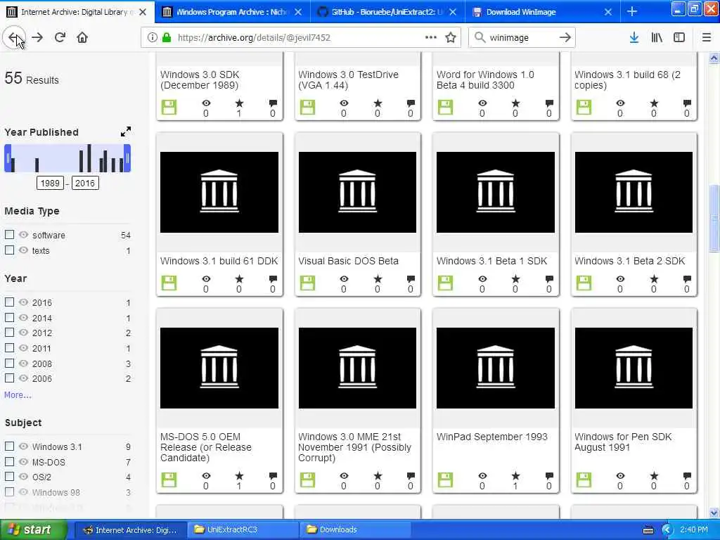Open the Visual Basic DOS Beta item

tap(348, 261)
